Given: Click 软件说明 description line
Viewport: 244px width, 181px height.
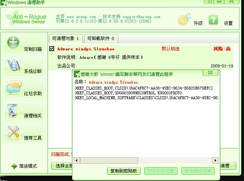Looking at the screenshot, I should click(x=100, y=57).
